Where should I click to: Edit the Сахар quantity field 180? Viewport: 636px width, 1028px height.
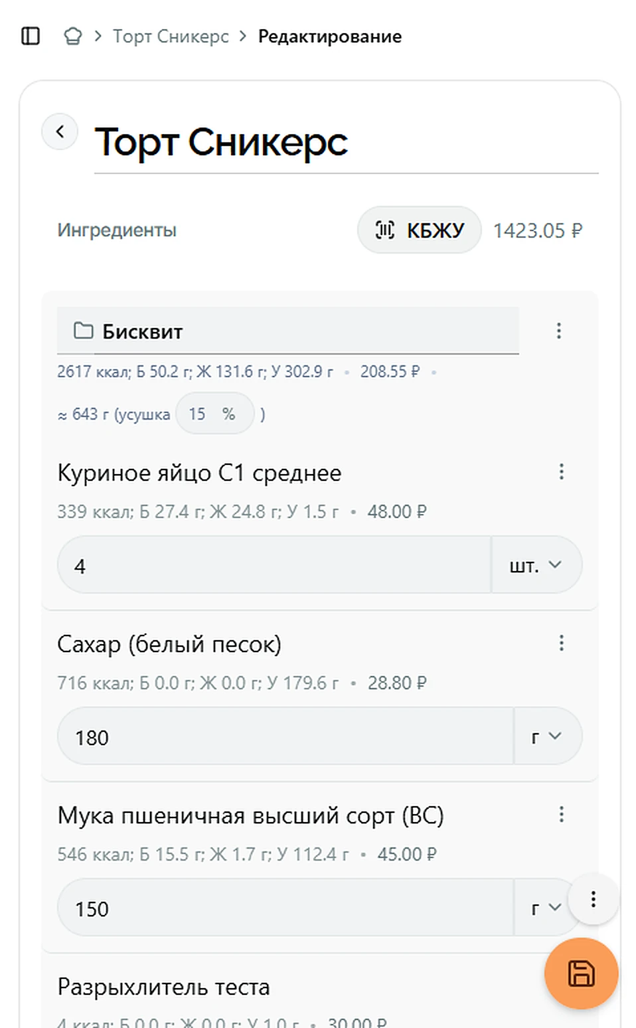click(x=285, y=736)
